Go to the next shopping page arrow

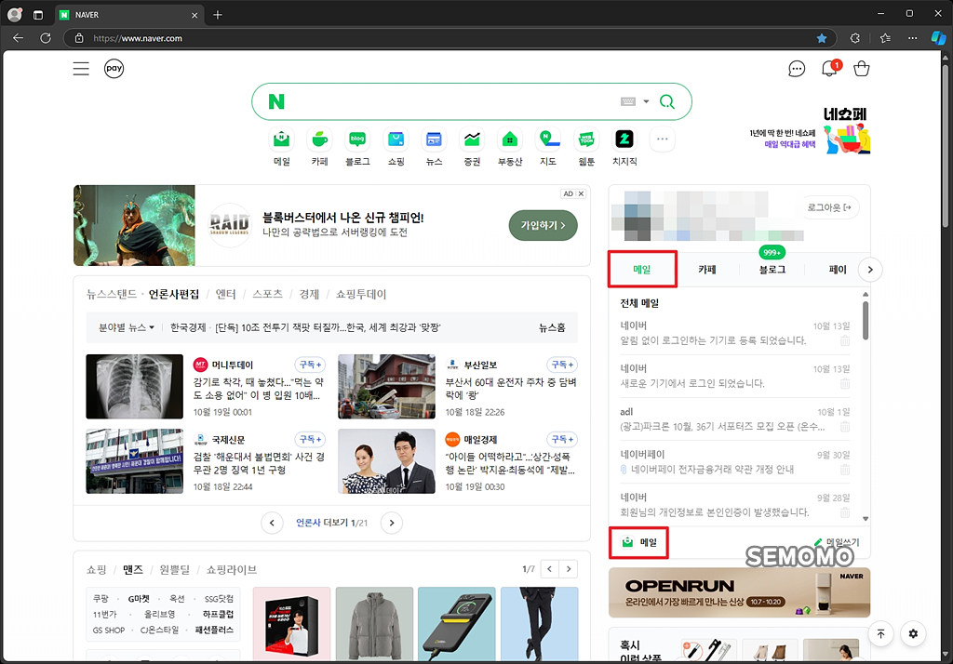(x=569, y=569)
